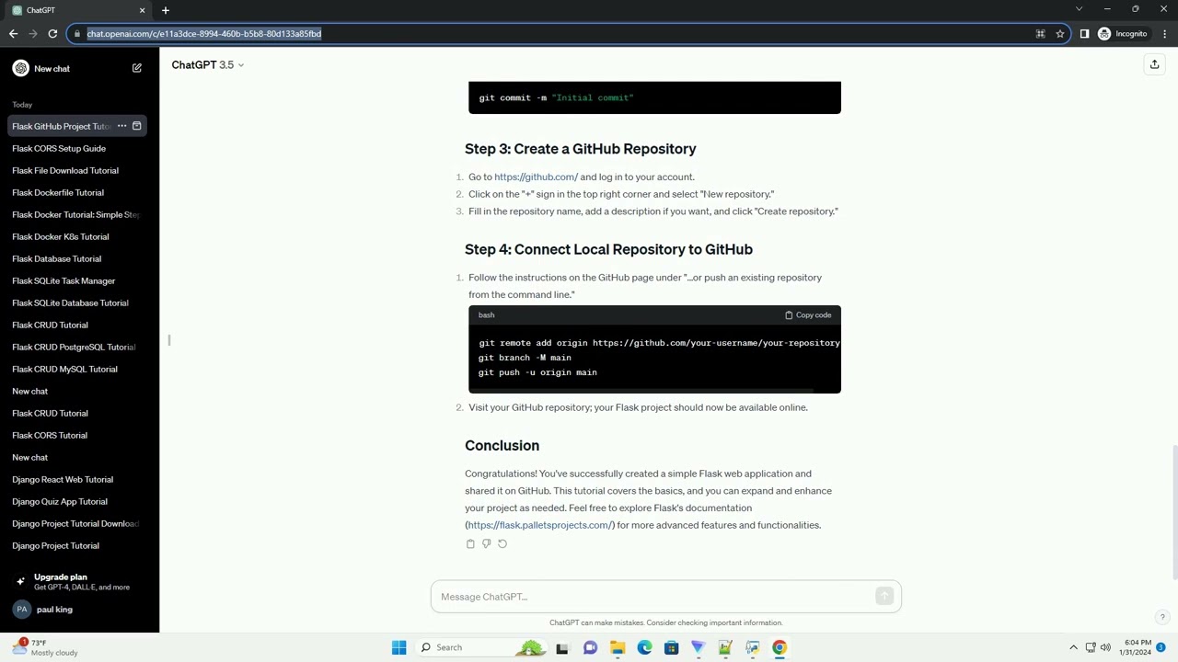Bookmark this page with star icon
The height and width of the screenshot is (662, 1178).
pos(1060,34)
